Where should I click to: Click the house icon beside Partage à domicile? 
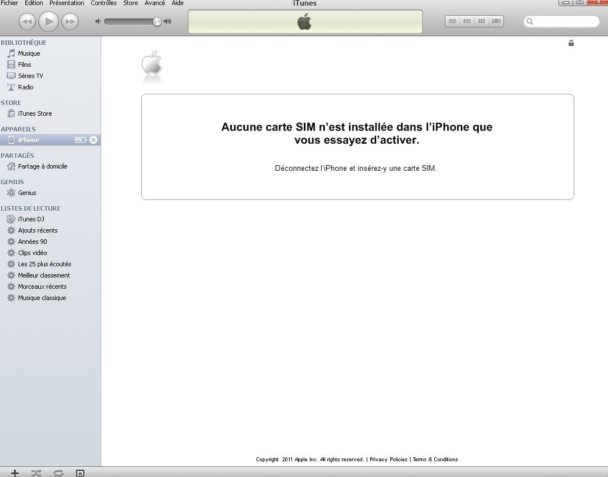pyautogui.click(x=11, y=166)
